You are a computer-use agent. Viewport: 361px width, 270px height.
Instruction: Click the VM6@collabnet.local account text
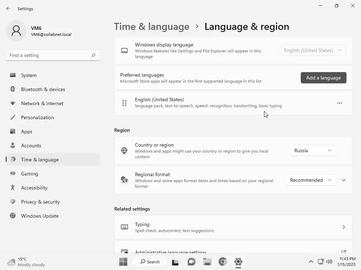[x=51, y=34]
